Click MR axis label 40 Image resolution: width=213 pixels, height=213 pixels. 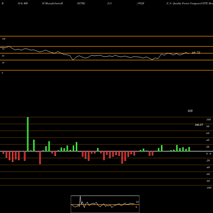point(208,140)
